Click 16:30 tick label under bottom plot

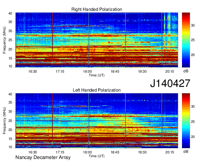(x=33, y=152)
